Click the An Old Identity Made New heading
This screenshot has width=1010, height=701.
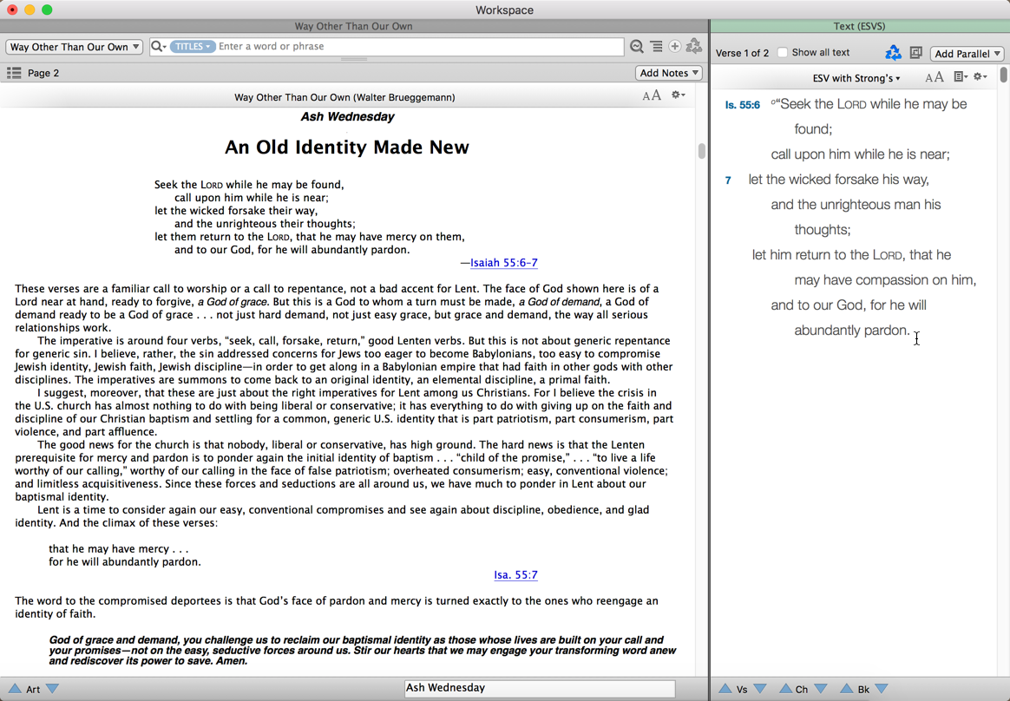(346, 147)
